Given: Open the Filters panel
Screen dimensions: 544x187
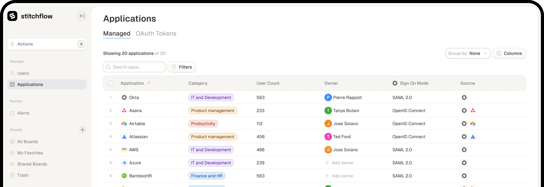Looking at the screenshot, I should click(x=182, y=67).
